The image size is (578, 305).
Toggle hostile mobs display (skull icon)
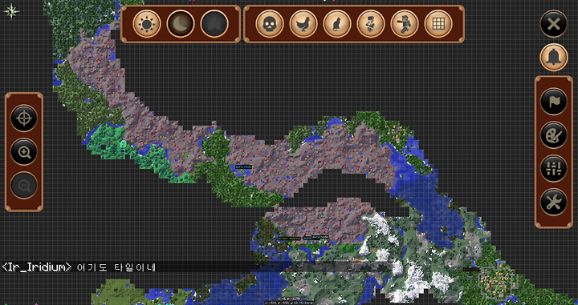[x=270, y=24]
